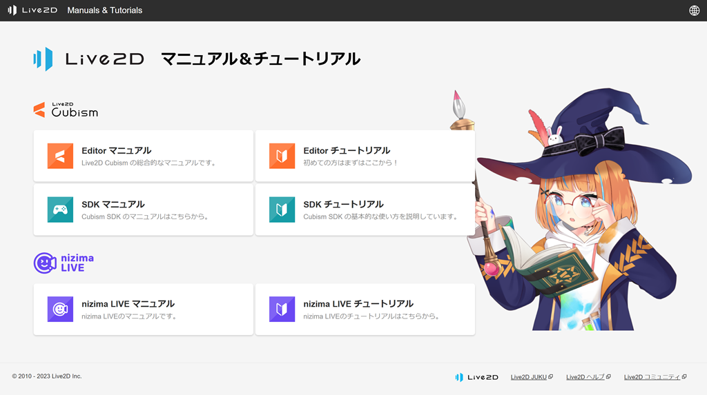Screen dimensions: 707x395
Task: Click text 'Cubism SDK のマニュアルはこちらから。'
Action: pos(145,216)
